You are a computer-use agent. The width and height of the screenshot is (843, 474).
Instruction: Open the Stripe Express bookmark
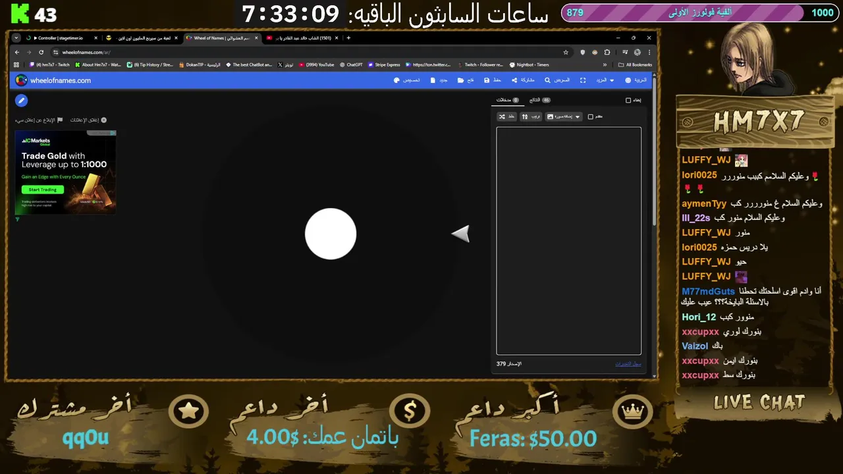click(x=384, y=65)
